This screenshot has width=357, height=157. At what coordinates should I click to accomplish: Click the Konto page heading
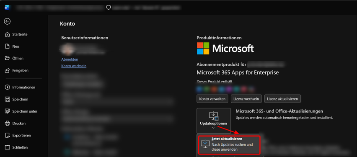(x=67, y=24)
